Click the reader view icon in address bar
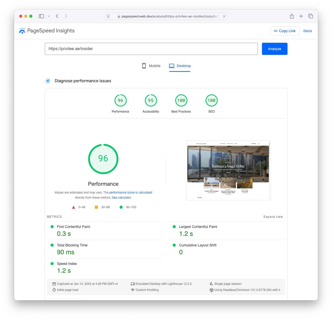Viewport: 332px width, 319px height. click(108, 16)
